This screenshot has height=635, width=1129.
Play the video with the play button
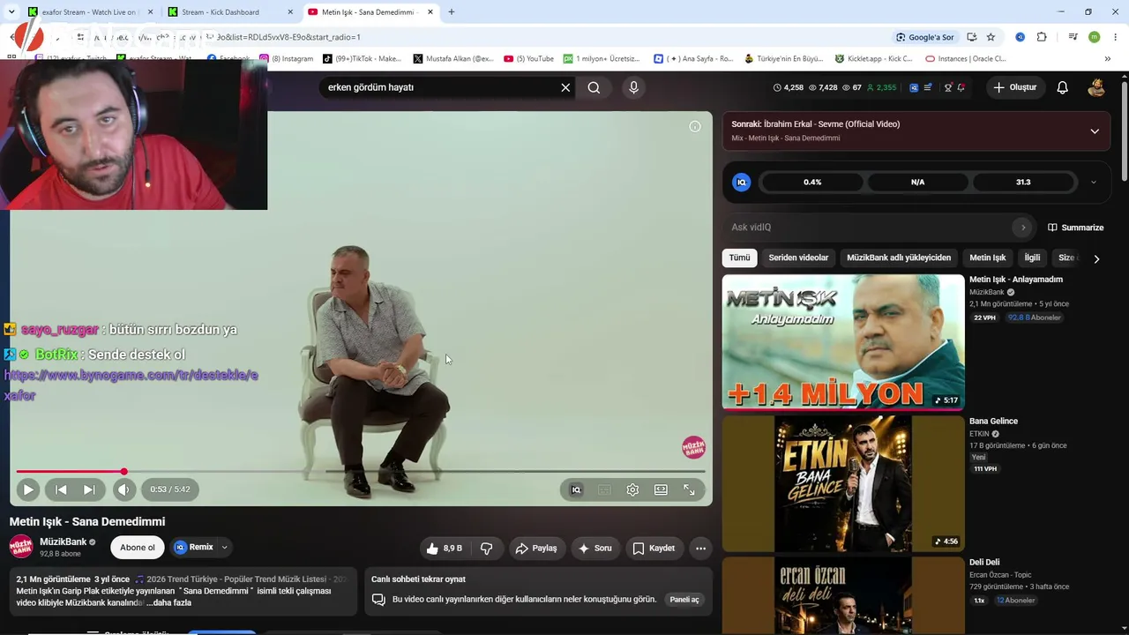(x=28, y=489)
